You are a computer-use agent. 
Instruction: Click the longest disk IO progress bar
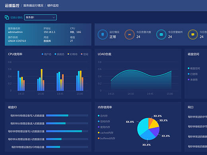(x=67, y=131)
